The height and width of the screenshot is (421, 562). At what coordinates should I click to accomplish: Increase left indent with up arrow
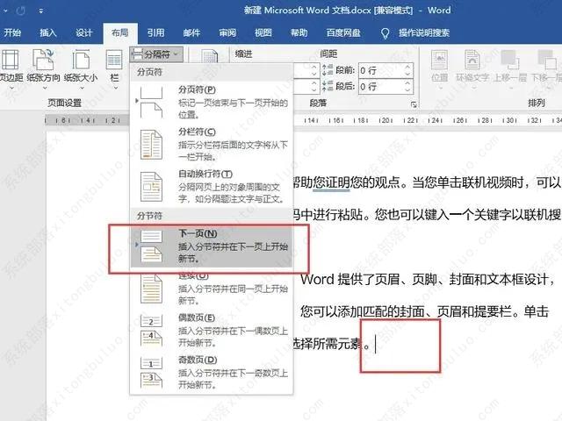[314, 67]
